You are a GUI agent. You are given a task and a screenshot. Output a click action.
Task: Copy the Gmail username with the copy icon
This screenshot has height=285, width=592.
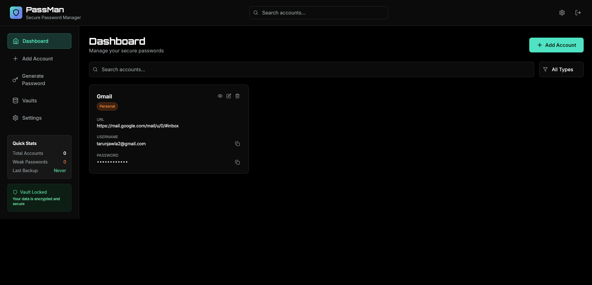click(x=237, y=144)
